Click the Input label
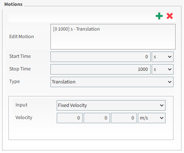Viewport: 184px width, 153px height. pyautogui.click(x=21, y=105)
